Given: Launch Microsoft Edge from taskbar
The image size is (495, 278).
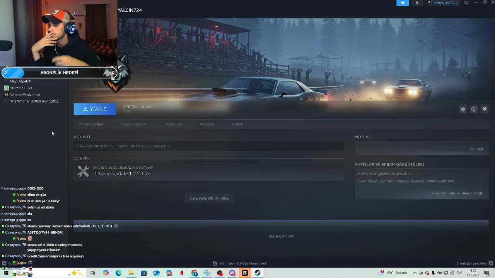Looking at the screenshot, I should (x=118, y=273).
